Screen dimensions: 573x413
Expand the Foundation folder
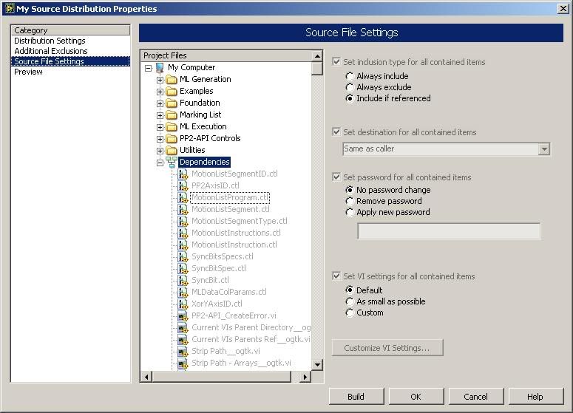(x=160, y=103)
